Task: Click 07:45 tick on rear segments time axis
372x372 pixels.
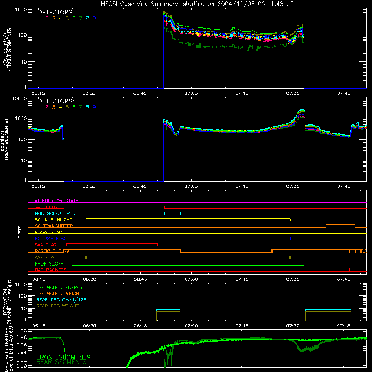Action: click(x=344, y=186)
